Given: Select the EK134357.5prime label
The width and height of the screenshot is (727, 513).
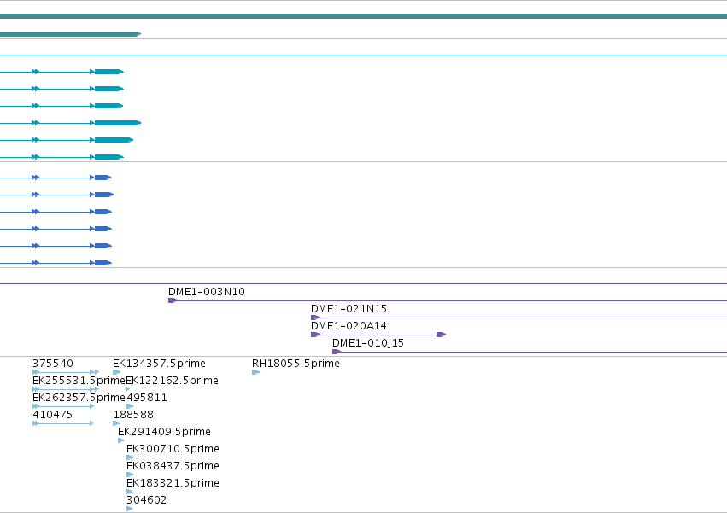Looking at the screenshot, I should [159, 364].
